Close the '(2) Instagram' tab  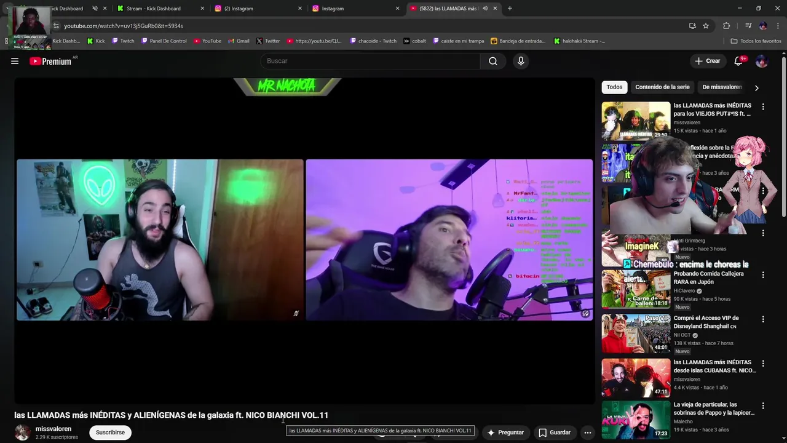pos(300,9)
